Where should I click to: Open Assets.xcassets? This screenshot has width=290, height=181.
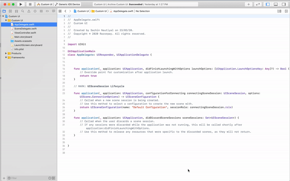pyautogui.click(x=29, y=41)
